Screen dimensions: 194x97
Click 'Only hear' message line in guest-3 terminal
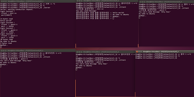92,64
